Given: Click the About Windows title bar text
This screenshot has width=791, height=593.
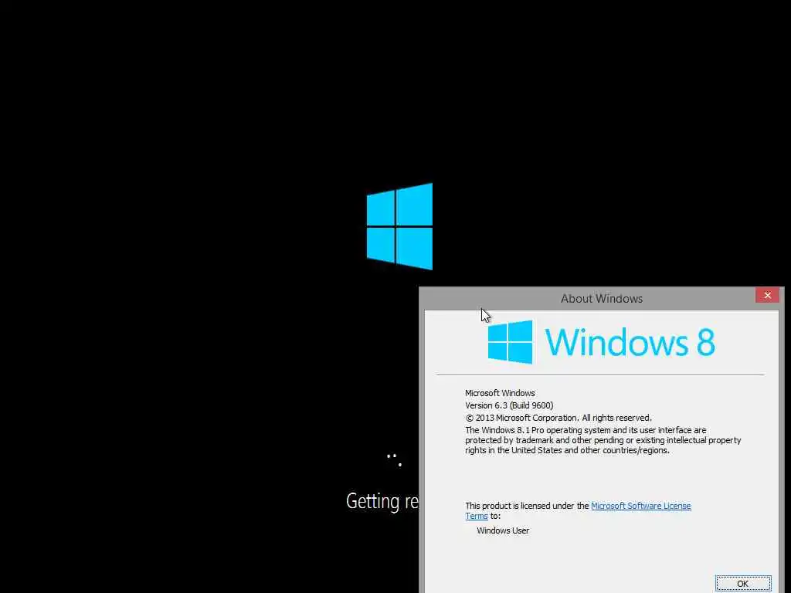Looking at the screenshot, I should 601,299.
